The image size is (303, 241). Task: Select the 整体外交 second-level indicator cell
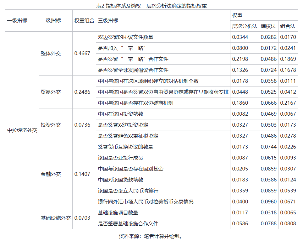point(51,53)
